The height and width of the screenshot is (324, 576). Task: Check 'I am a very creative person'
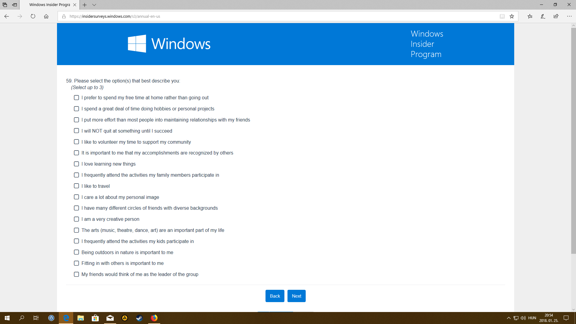point(76,219)
